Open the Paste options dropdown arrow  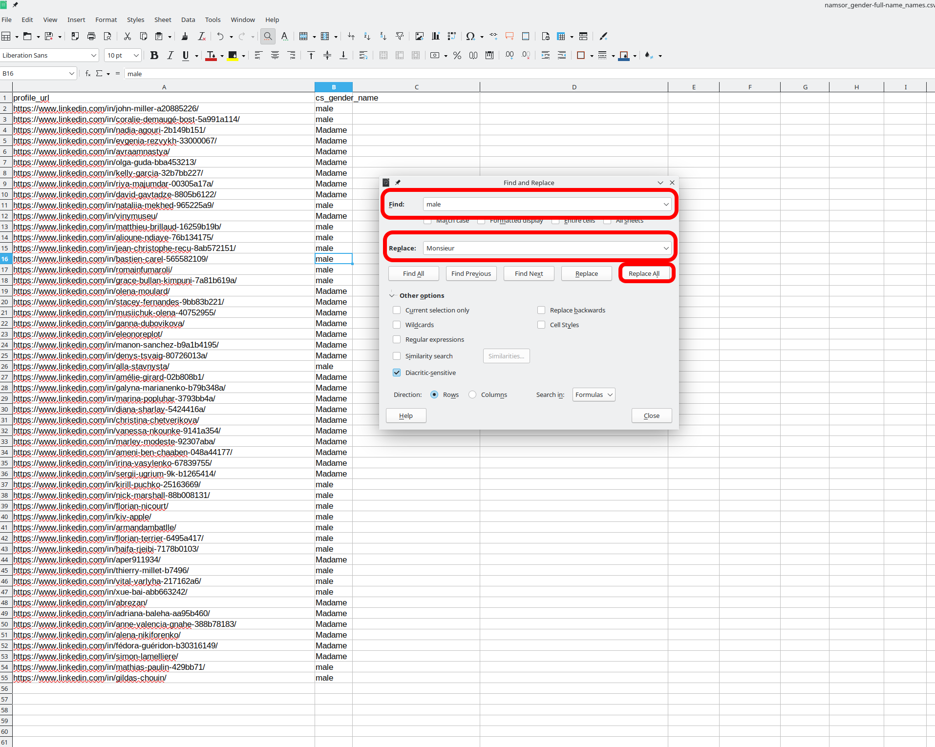170,37
